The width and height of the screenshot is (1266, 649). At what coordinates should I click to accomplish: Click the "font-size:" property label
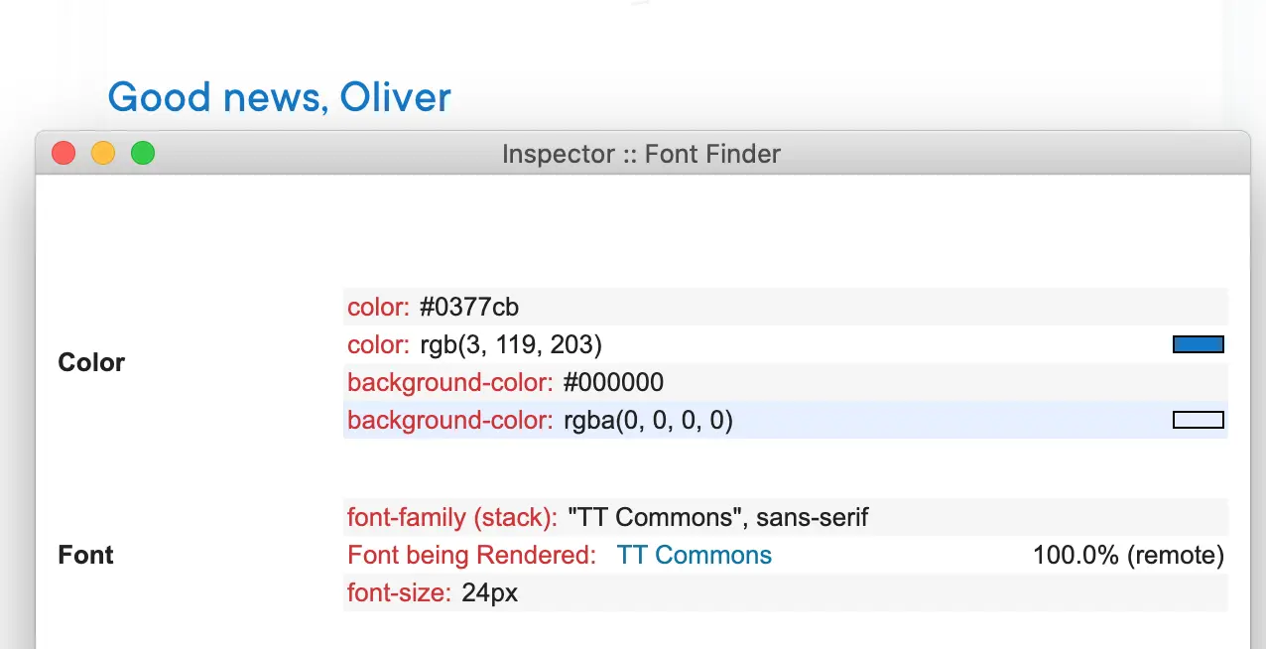click(x=399, y=593)
